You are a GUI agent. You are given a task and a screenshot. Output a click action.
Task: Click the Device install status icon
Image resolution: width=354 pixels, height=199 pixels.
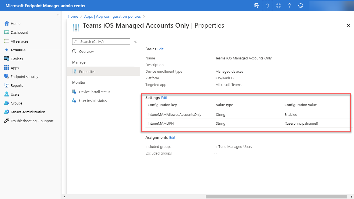pos(74,92)
